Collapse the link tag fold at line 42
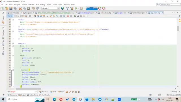181x102 pixels. tap(13, 31)
